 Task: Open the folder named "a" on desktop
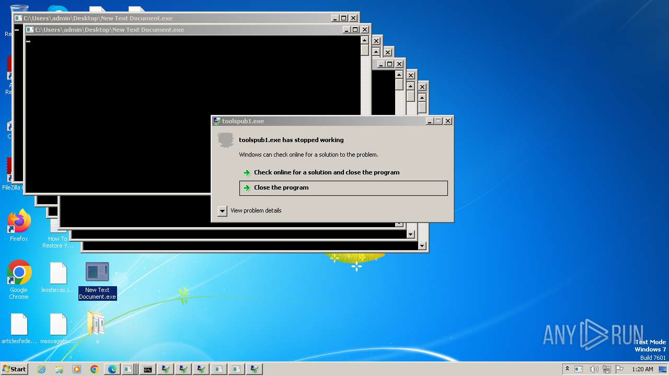point(97,328)
